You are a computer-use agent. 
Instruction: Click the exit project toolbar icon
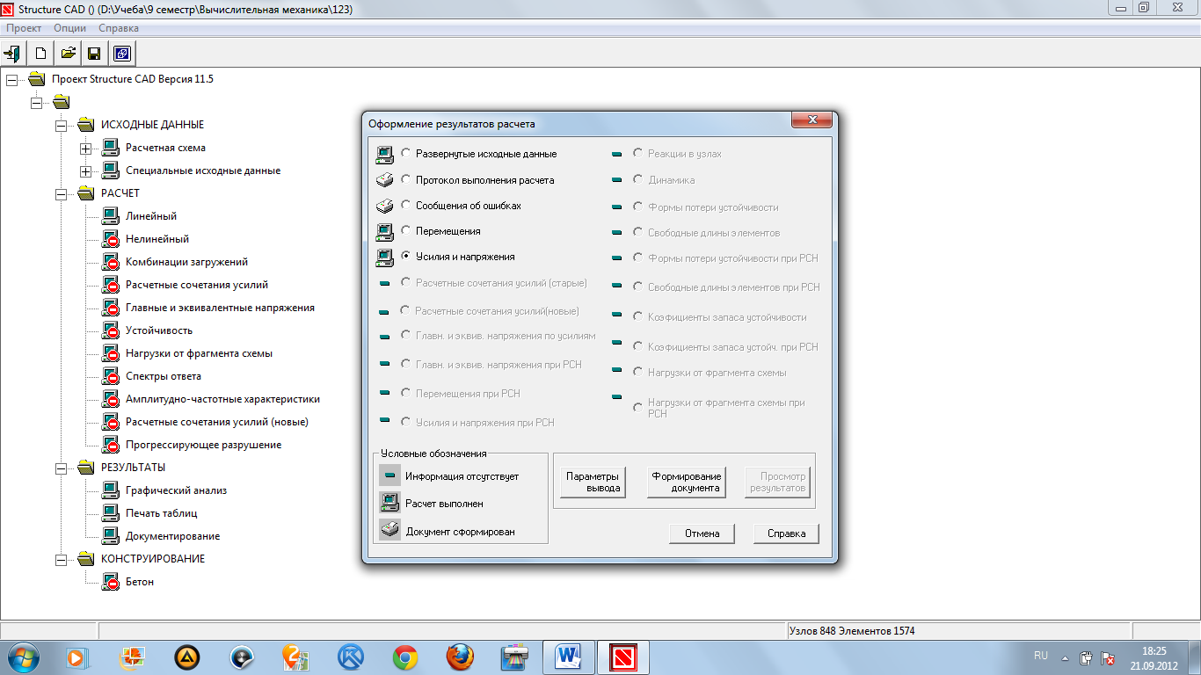(13, 53)
